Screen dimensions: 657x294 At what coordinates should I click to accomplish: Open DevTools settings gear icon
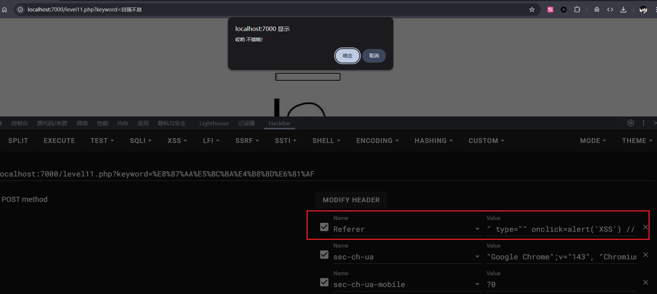click(630, 123)
